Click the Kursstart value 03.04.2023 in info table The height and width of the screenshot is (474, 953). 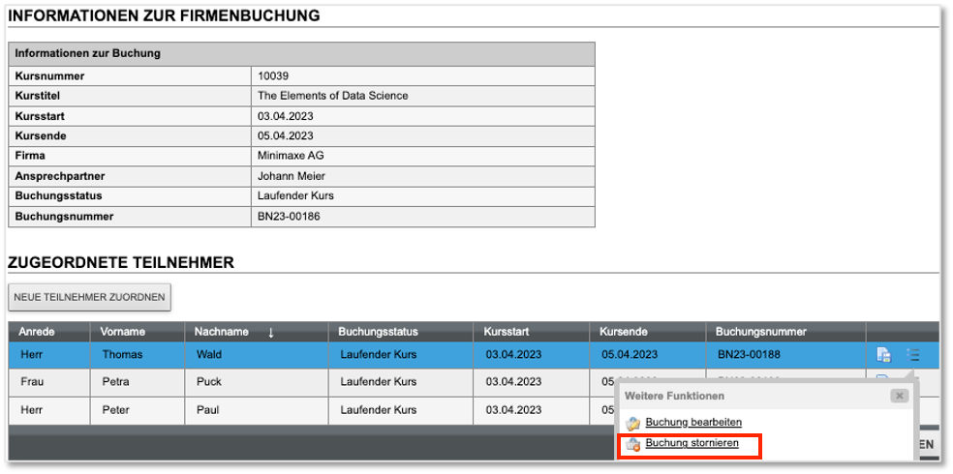286,116
